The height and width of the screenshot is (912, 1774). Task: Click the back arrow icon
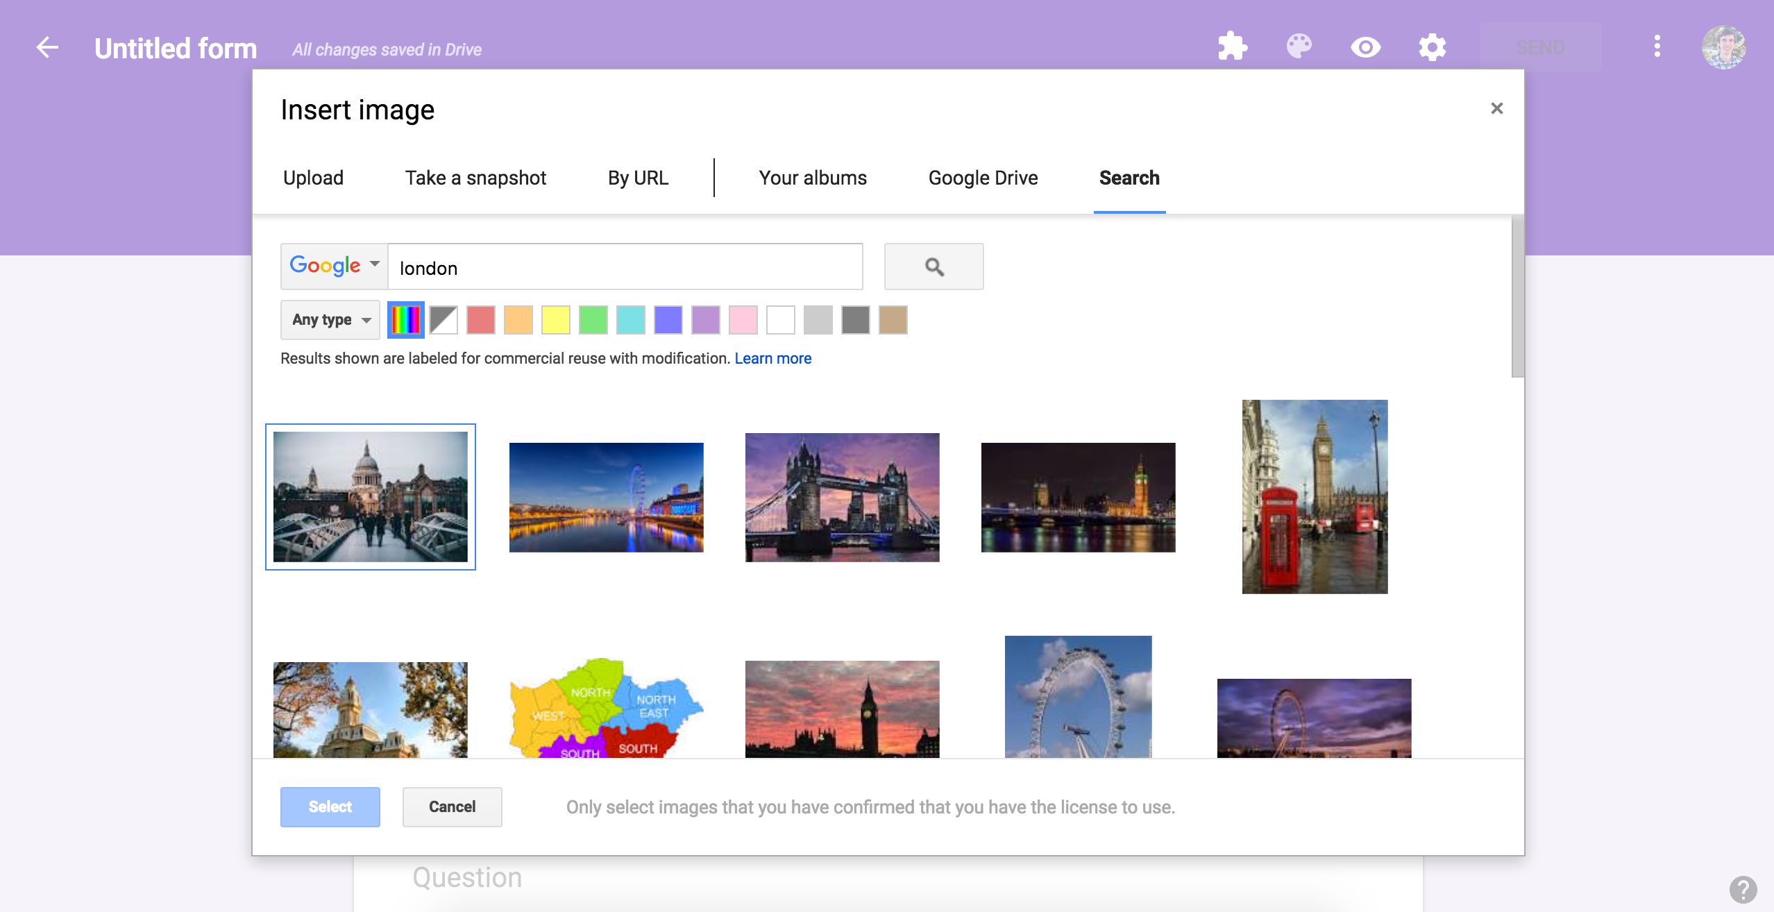[x=47, y=47]
